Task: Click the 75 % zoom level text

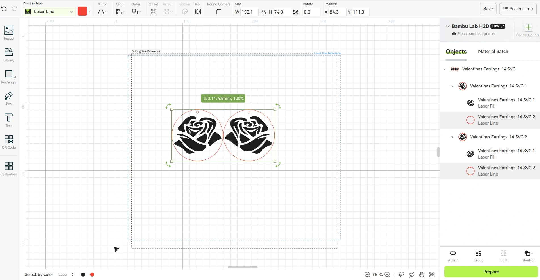Action: 377,275
